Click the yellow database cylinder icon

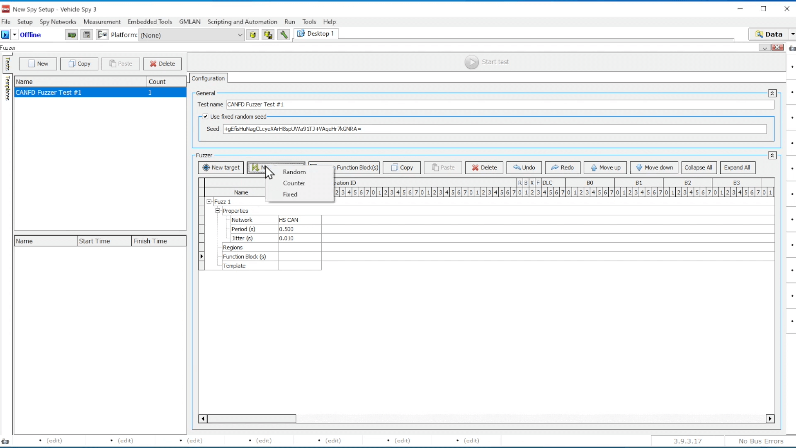252,35
